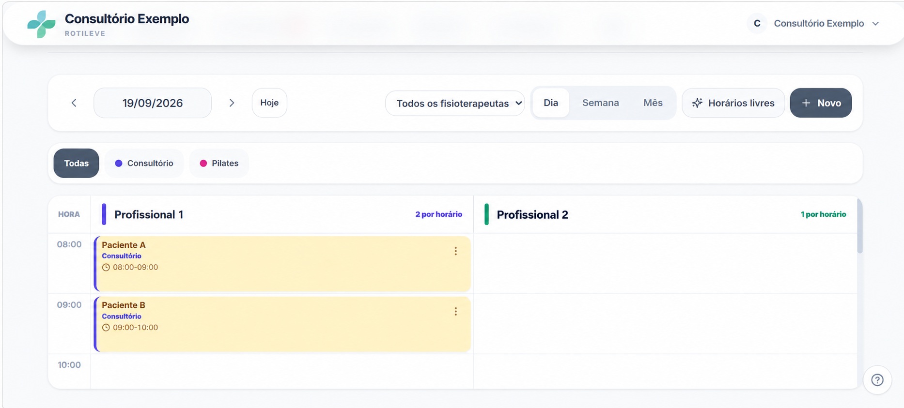The image size is (904, 408).
Task: Click the schedule vertical scrollbar
Action: [x=860, y=226]
